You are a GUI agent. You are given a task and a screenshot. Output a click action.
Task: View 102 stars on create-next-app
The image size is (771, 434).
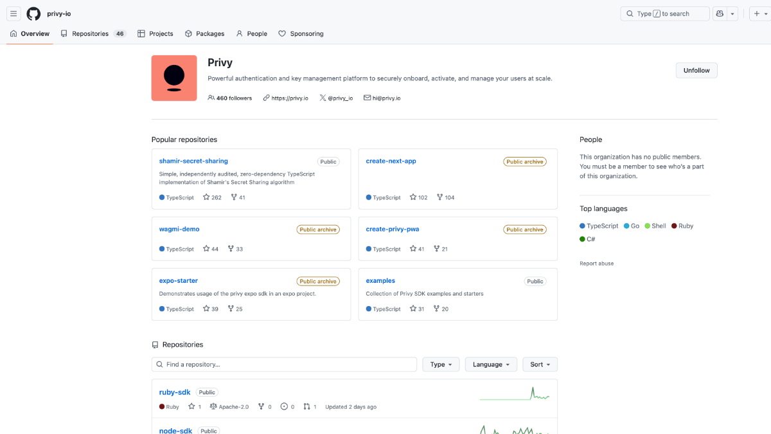(419, 197)
